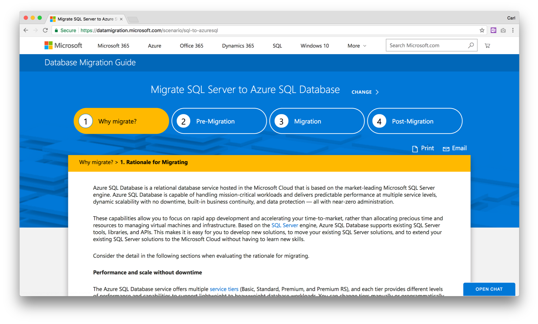Click the camera extension icon
Viewport: 538px width, 324px height.
point(503,30)
